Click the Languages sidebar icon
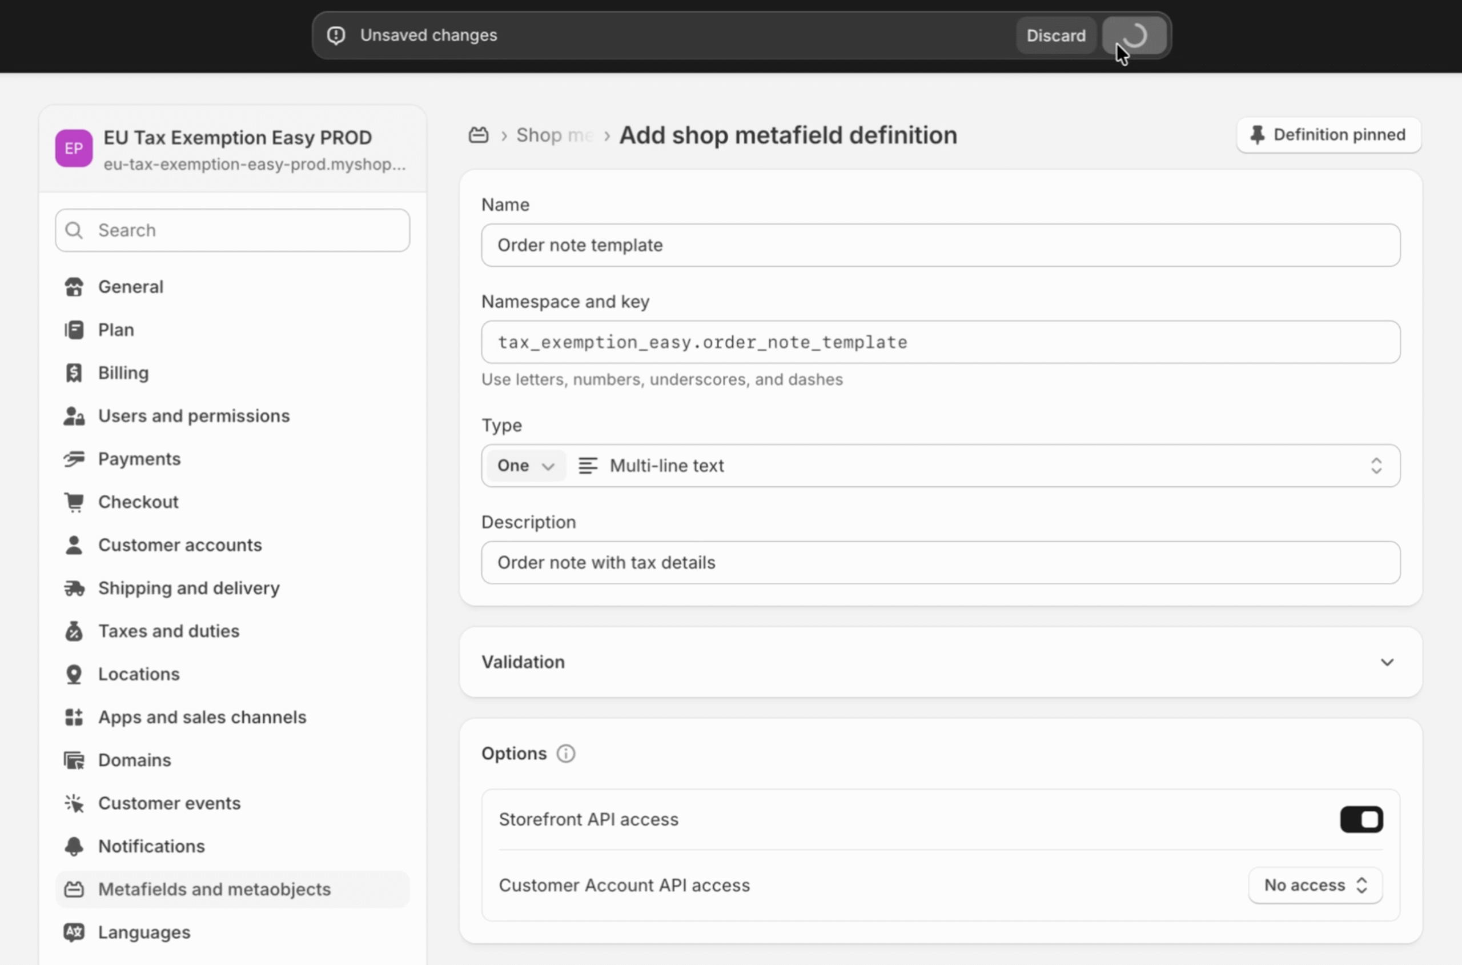 point(74,932)
